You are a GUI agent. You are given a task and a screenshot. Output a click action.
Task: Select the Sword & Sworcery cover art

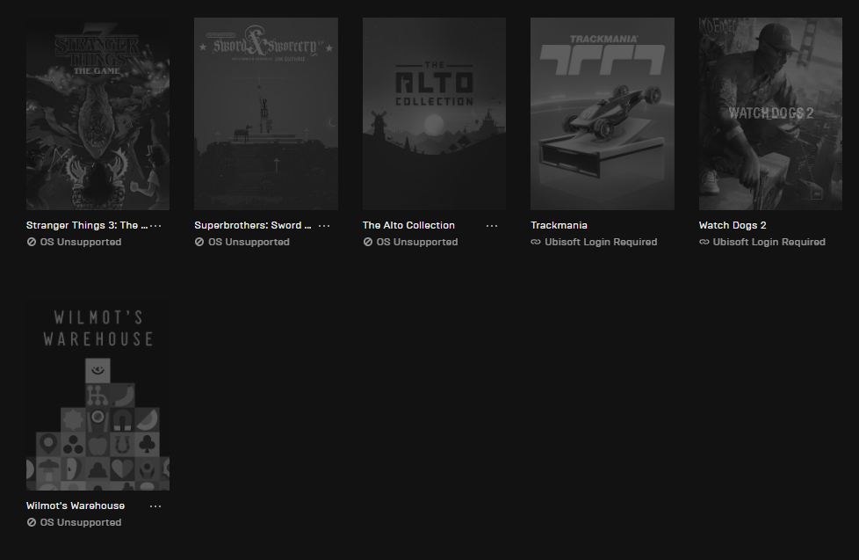[266, 113]
